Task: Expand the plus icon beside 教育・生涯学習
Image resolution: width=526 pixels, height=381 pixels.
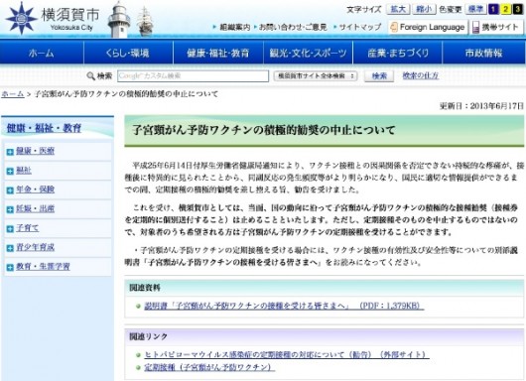Action: click(x=10, y=267)
